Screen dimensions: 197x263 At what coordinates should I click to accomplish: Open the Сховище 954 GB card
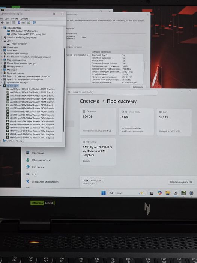98,121
